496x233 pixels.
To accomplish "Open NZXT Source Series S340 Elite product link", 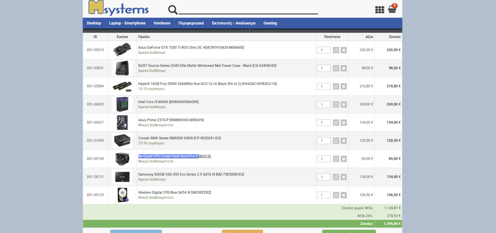I will pyautogui.click(x=207, y=66).
